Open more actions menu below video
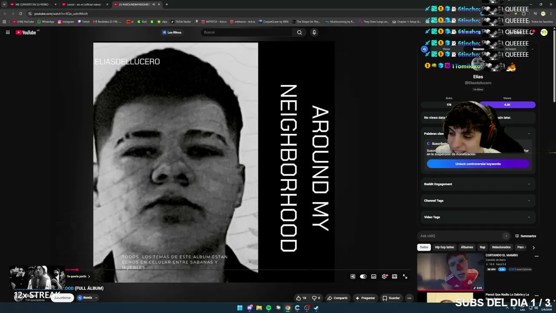Screen dimensions: 556x313 click(409, 298)
